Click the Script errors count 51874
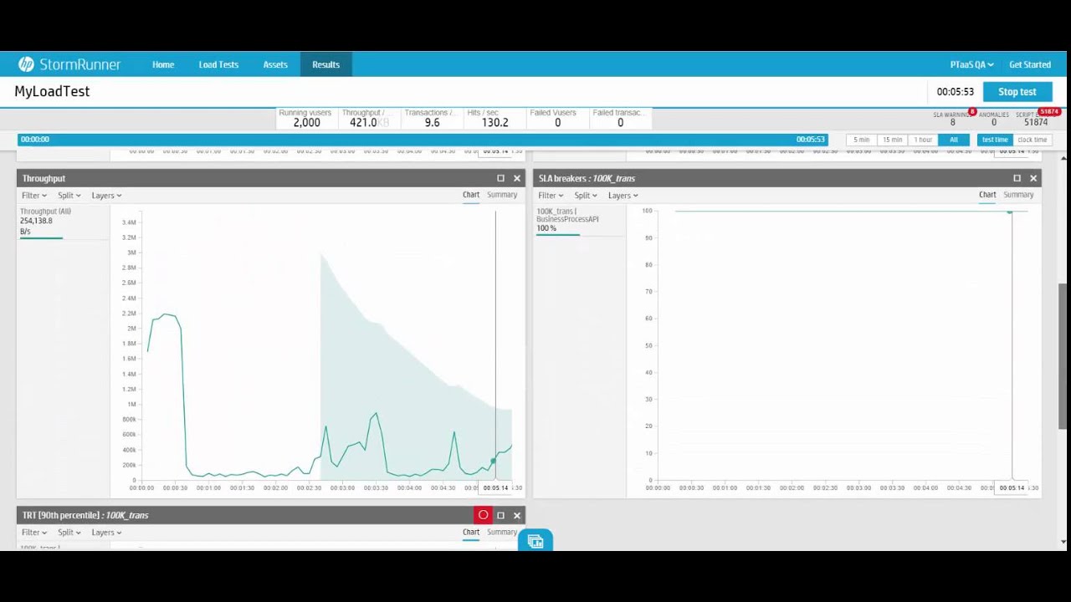1071x602 pixels. click(1036, 122)
